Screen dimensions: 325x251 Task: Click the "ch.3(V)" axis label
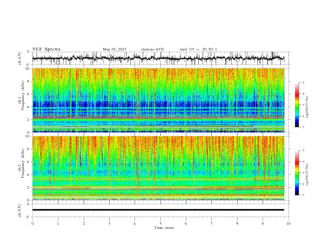click(20, 210)
